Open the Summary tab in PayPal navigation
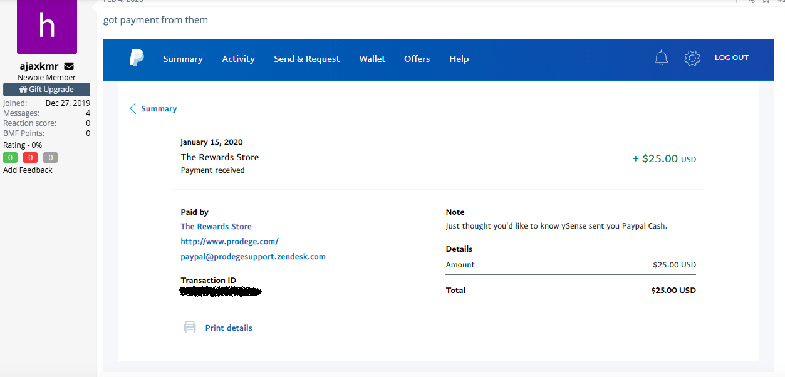Image resolution: width=785 pixels, height=377 pixels. tap(183, 59)
